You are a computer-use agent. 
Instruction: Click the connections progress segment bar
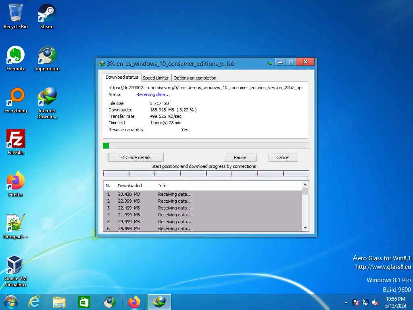[206, 173]
